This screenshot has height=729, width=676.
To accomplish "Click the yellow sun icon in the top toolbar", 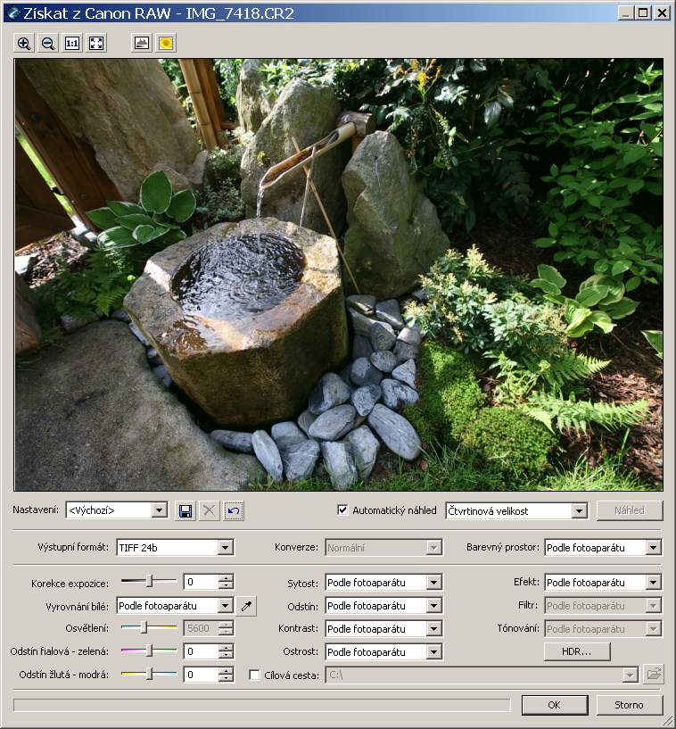I will [165, 43].
